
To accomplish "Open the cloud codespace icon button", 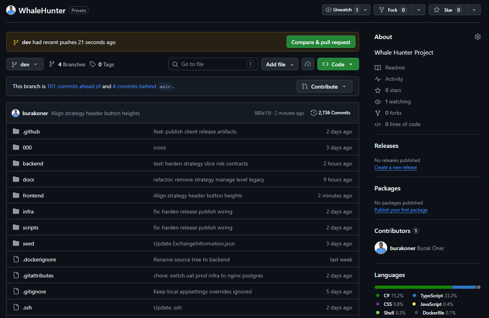I will 308,64.
